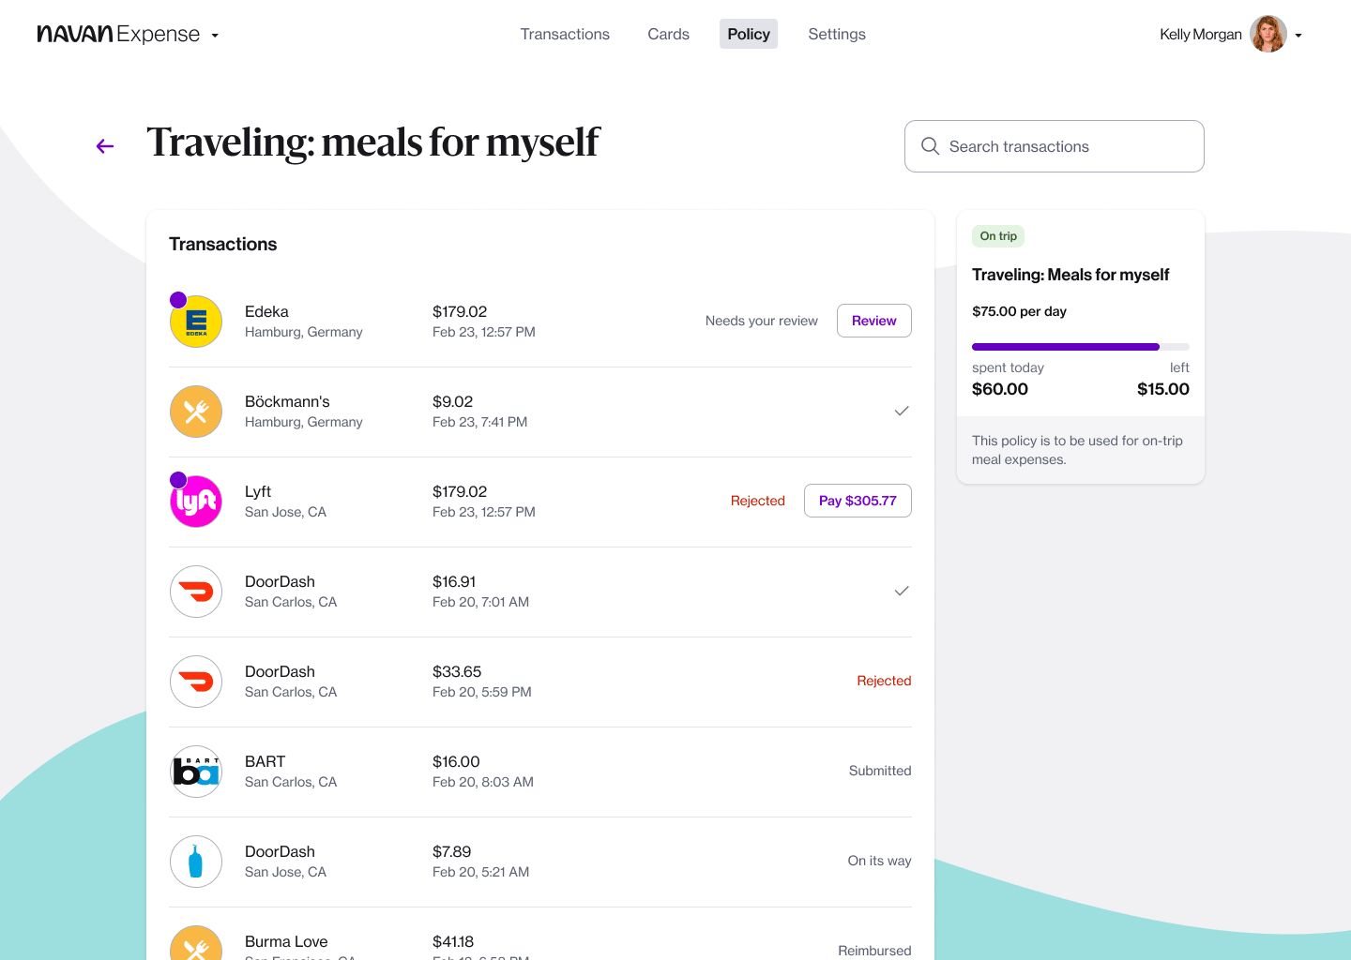This screenshot has width=1351, height=960.
Task: Click the DoorDash logo for the $33.65 transaction
Action: [x=196, y=682]
